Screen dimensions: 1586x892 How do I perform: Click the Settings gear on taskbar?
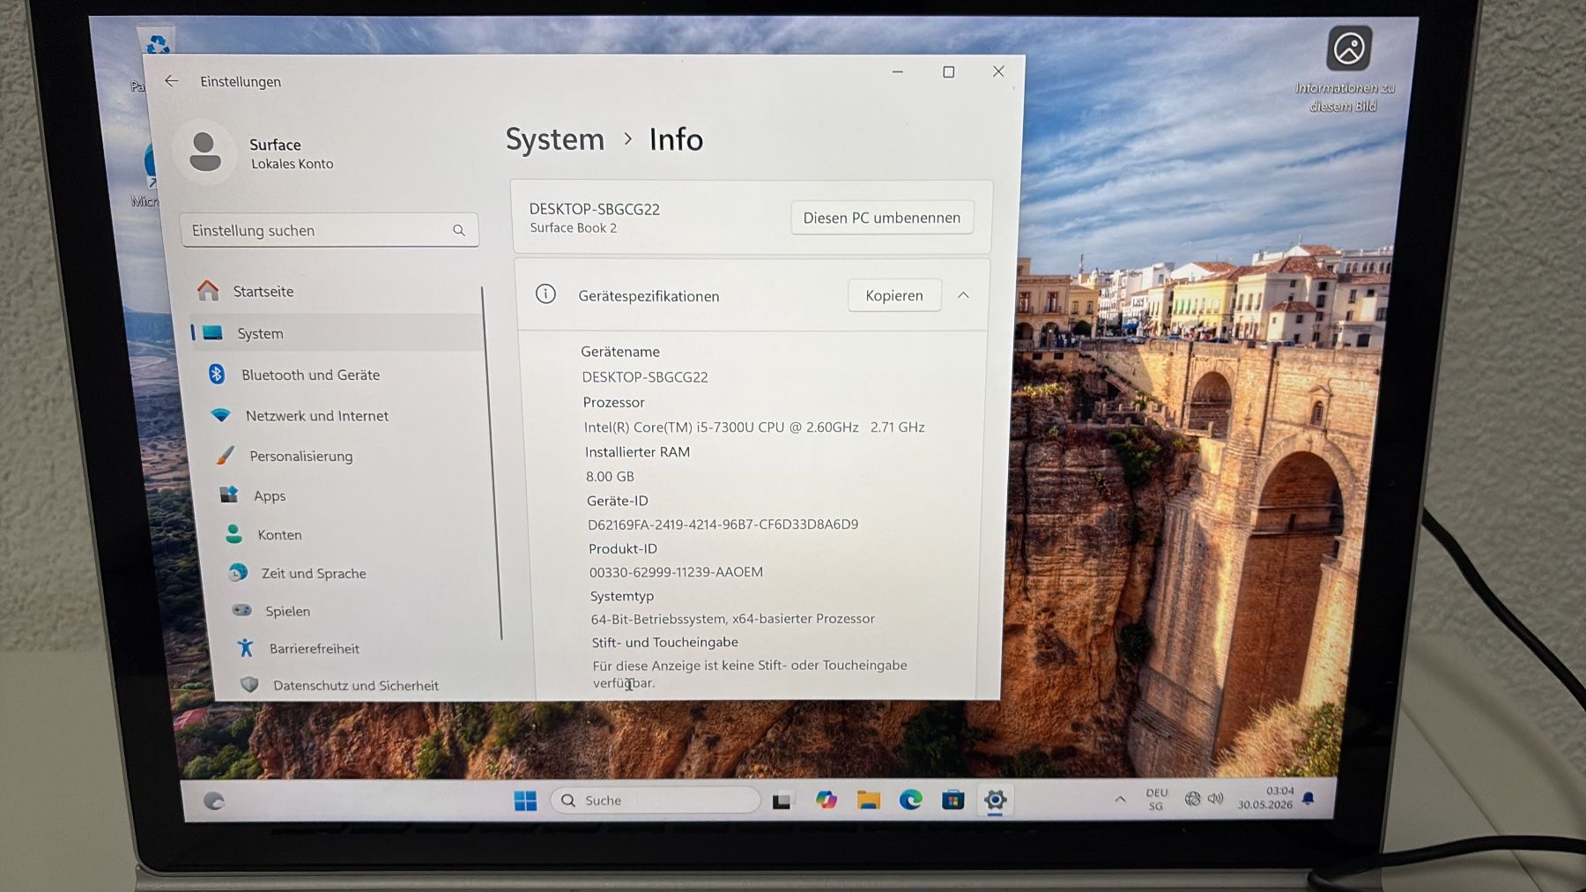[x=995, y=799]
